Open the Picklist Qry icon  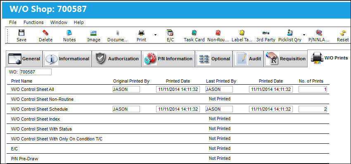(289, 33)
